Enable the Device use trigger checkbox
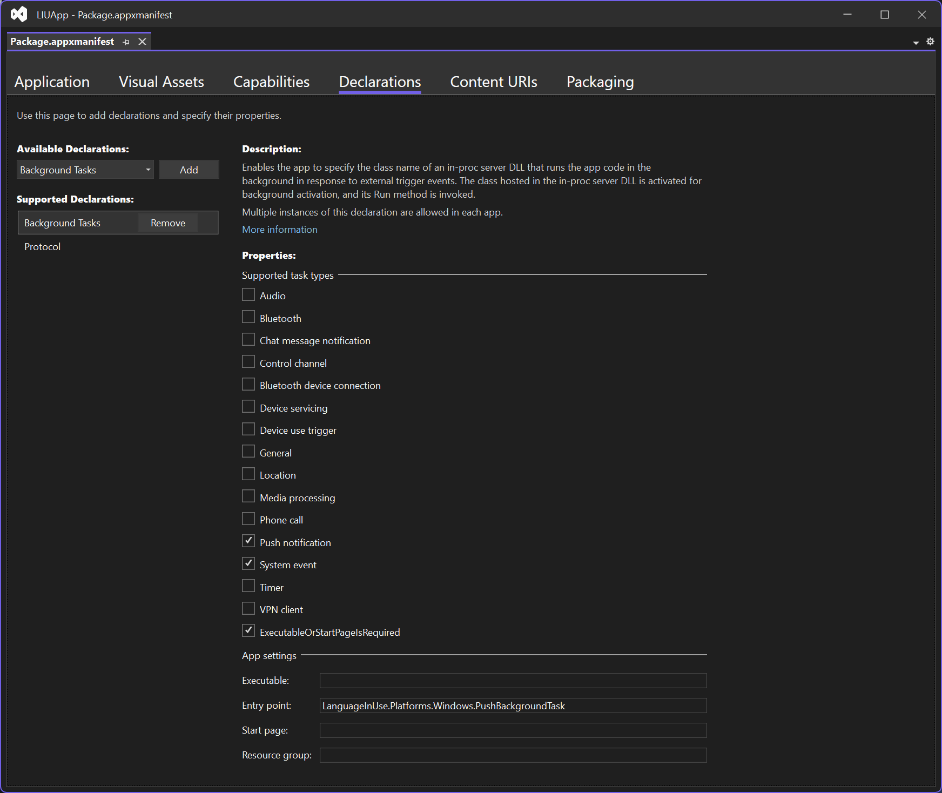This screenshot has width=942, height=793. tap(248, 429)
